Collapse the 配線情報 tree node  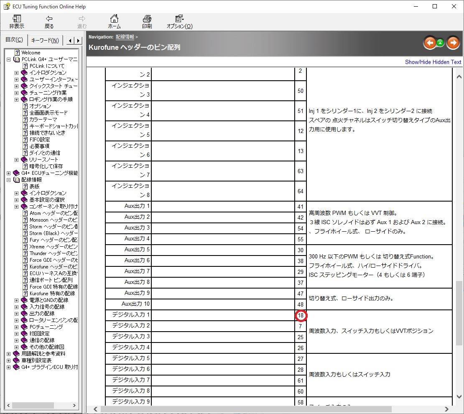[x=9, y=180]
